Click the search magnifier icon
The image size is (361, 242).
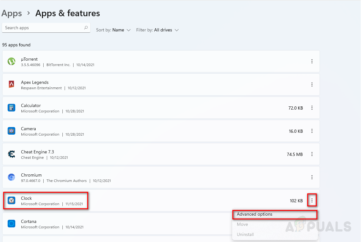coord(86,28)
